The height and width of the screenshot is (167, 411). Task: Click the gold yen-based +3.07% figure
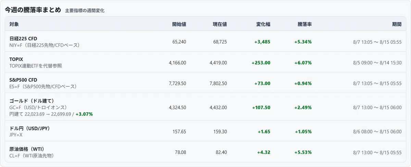[x=84, y=114]
